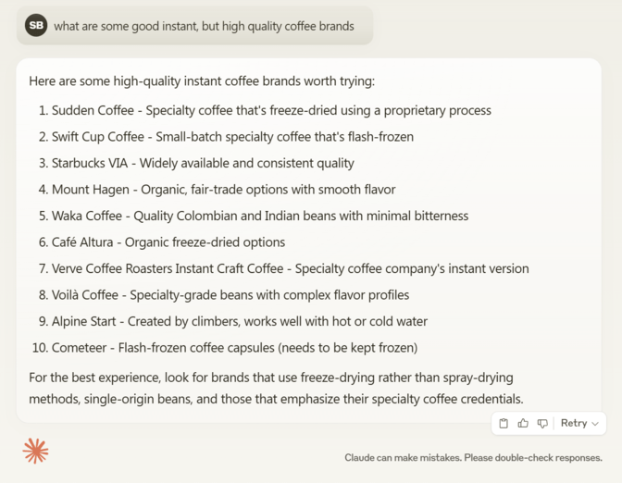Retry generating the response
This screenshot has width=622, height=483.
574,423
